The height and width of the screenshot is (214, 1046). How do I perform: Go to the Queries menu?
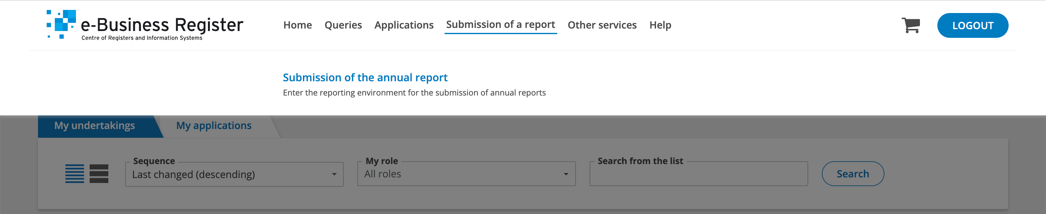pos(343,25)
